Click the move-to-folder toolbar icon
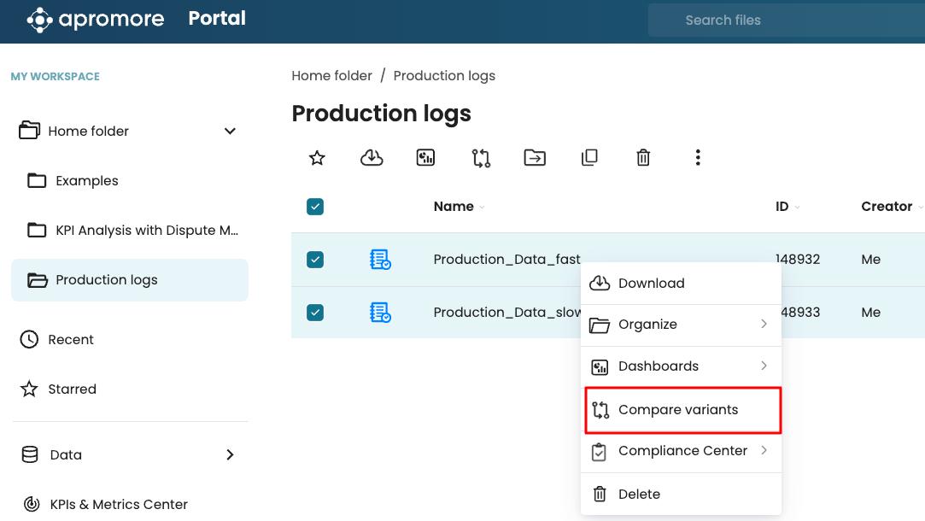 tap(535, 158)
